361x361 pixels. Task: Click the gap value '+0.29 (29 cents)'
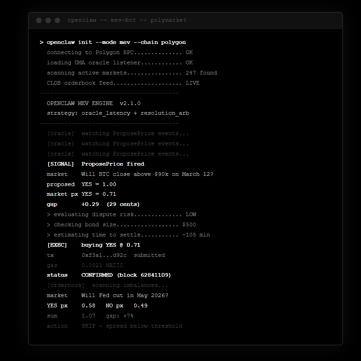pyautogui.click(x=110, y=204)
